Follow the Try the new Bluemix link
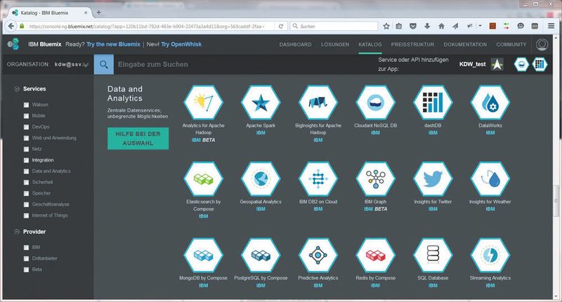 click(x=113, y=44)
